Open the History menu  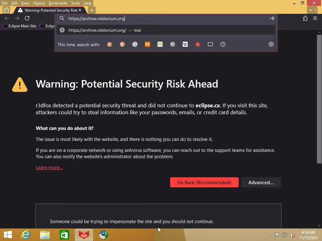(x=39, y=3)
